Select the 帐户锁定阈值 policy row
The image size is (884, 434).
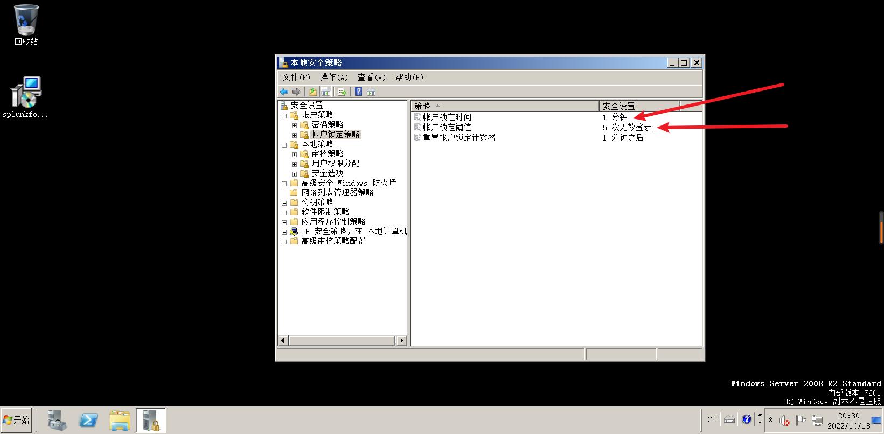coord(447,127)
